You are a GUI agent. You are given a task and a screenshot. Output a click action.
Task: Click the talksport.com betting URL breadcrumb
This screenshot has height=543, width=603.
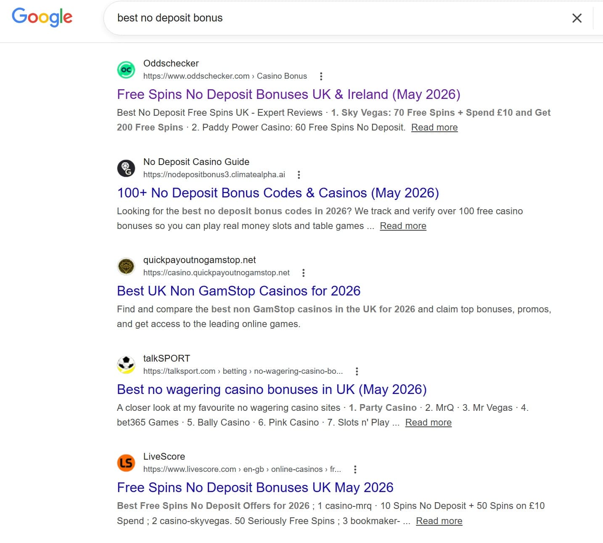coord(243,371)
